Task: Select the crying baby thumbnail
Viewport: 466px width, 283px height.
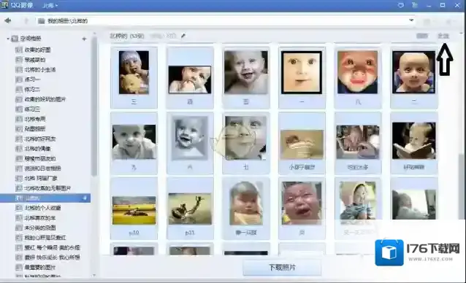Action: point(302,203)
